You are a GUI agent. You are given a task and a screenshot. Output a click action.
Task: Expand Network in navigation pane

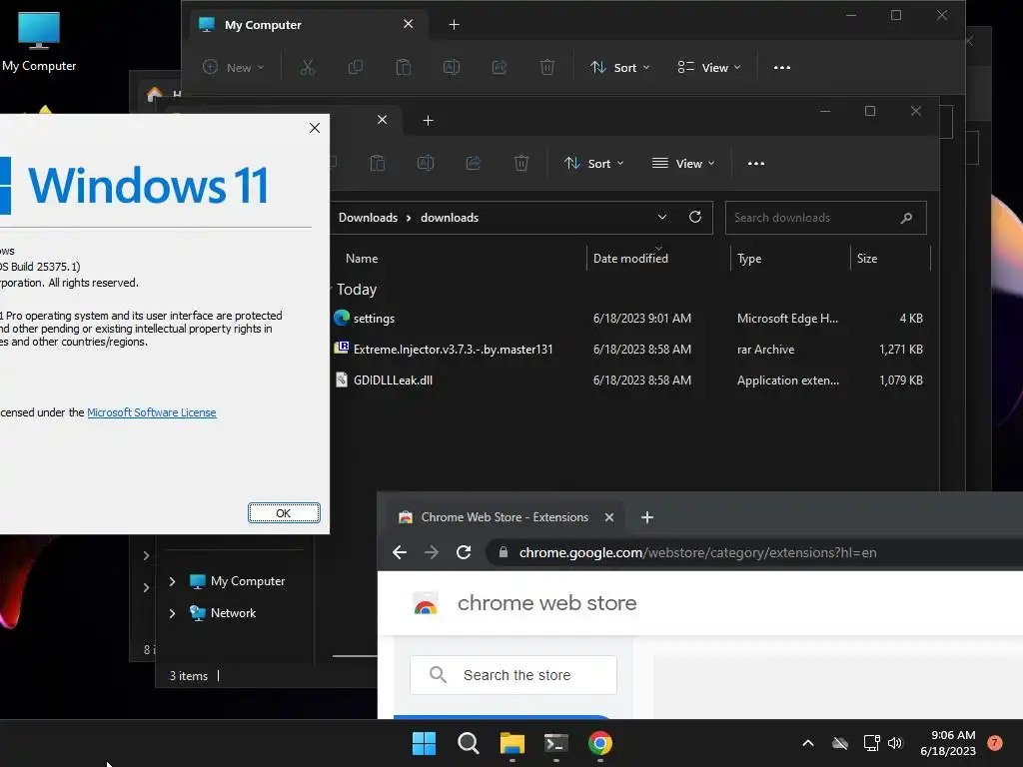click(x=172, y=613)
